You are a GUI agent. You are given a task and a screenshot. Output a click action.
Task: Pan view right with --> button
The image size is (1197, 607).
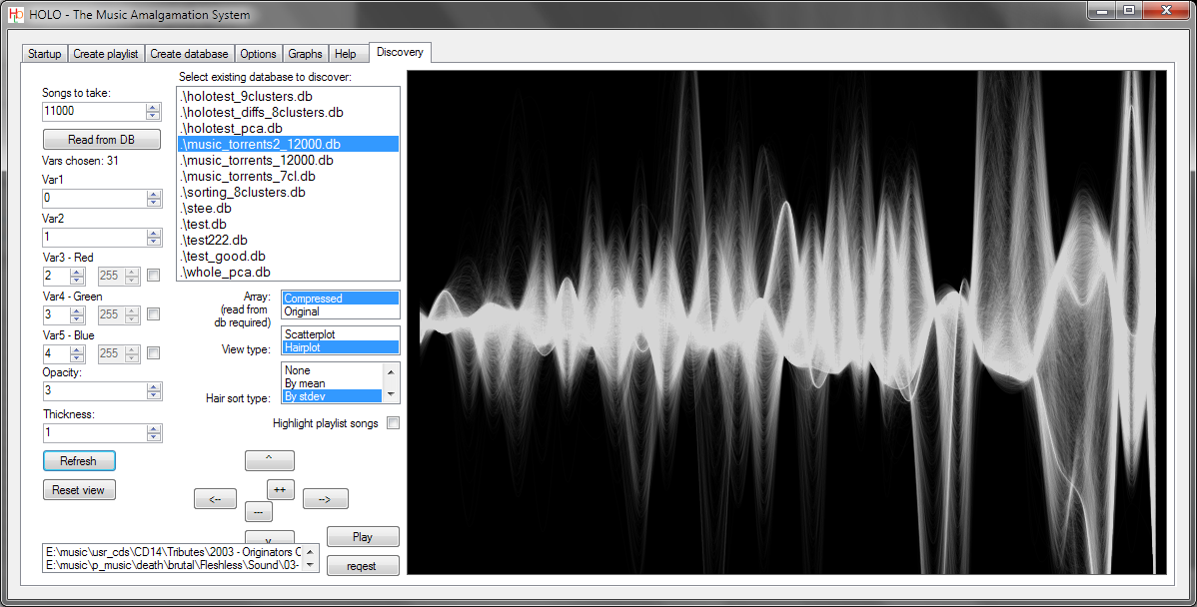point(325,499)
